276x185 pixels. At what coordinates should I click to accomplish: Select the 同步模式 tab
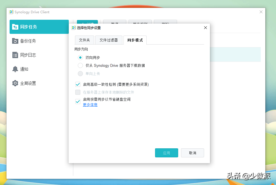[x=135, y=40]
